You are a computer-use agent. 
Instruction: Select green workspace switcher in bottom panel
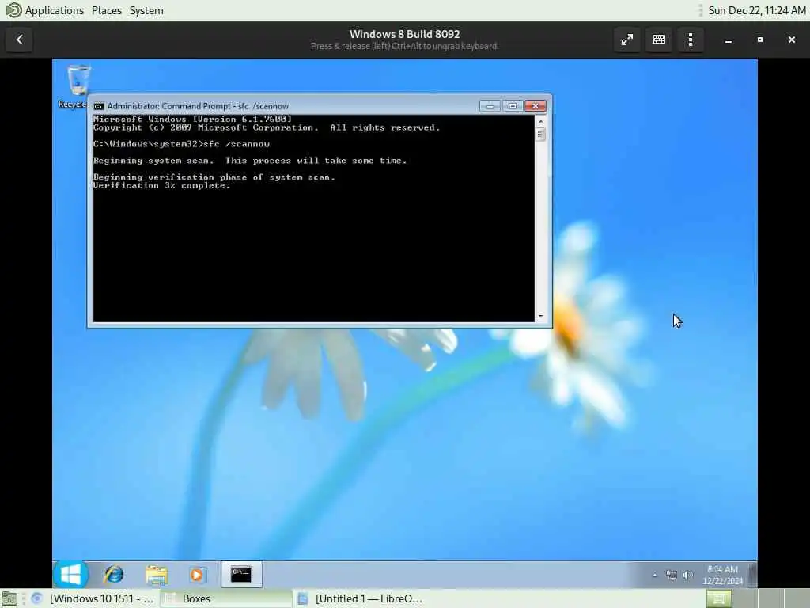[x=719, y=598]
